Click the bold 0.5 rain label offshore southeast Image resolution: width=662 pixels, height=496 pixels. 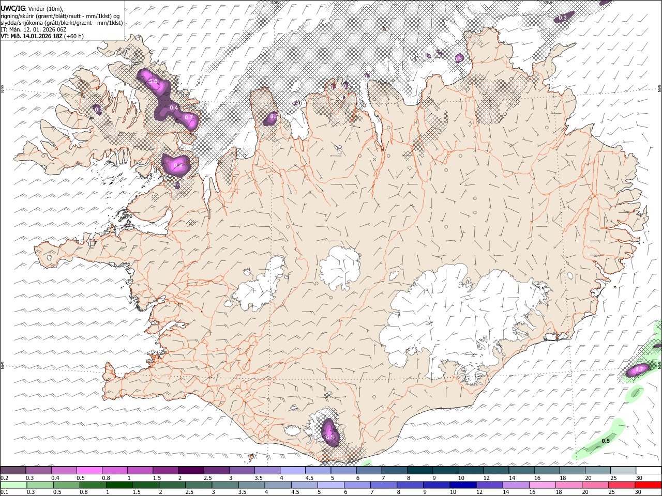(606, 441)
